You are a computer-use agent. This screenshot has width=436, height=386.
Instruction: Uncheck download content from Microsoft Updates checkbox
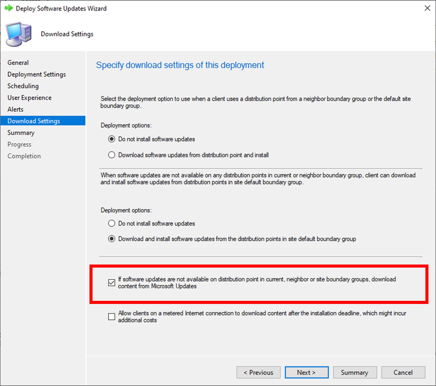111,283
